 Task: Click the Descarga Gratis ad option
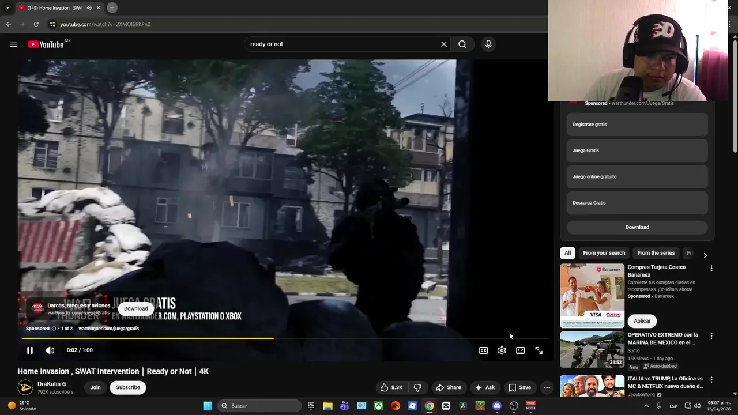coord(637,203)
